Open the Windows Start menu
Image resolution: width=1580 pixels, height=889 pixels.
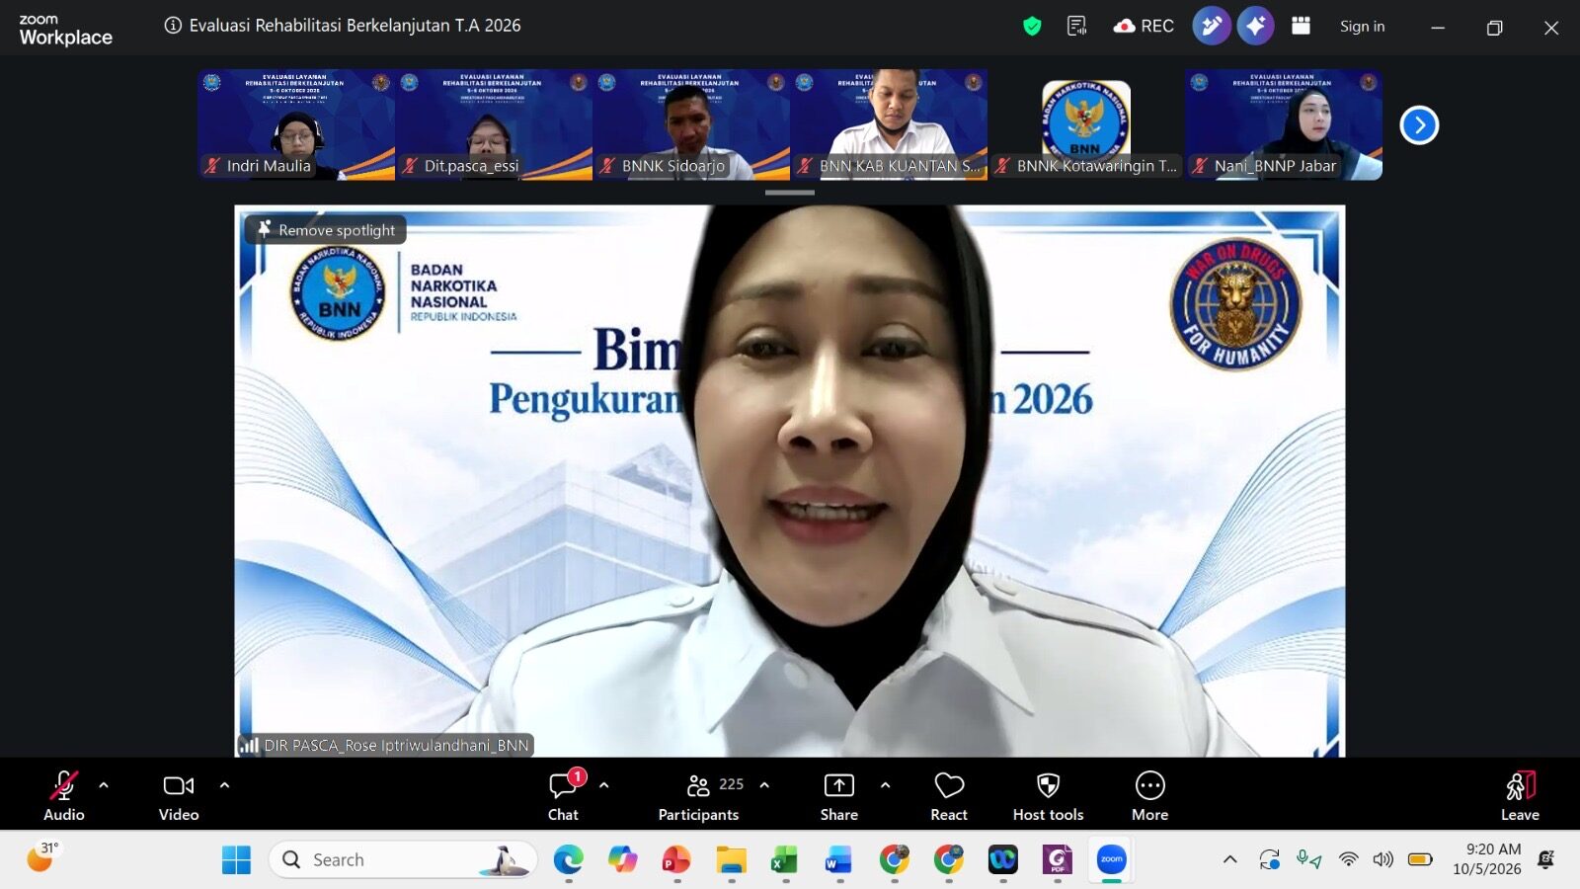tap(236, 860)
